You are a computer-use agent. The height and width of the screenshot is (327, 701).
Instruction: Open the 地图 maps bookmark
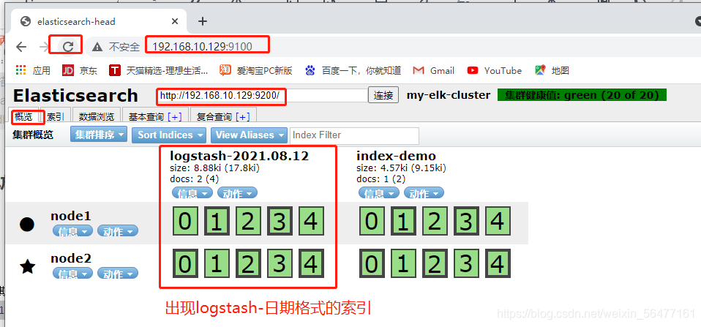[552, 70]
